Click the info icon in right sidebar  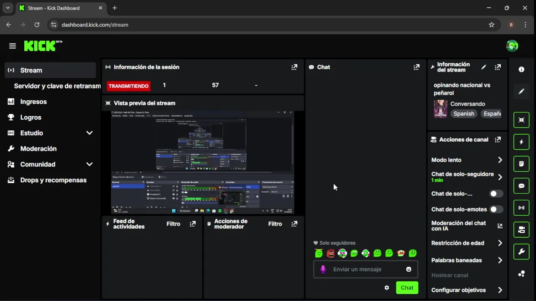point(521,69)
